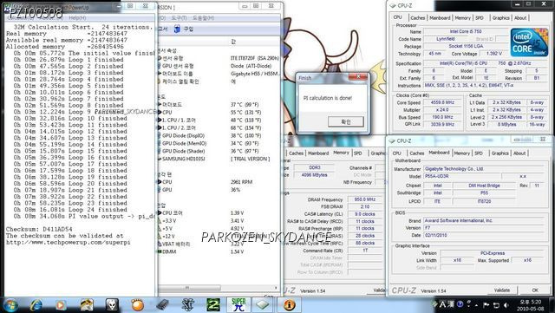Open the green Z taskbar icon

[213, 305]
